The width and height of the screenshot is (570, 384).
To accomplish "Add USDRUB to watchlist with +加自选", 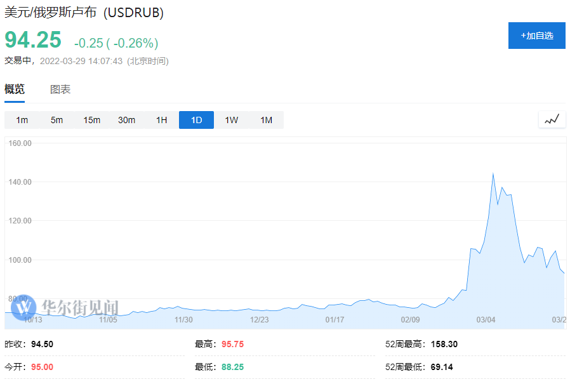I will click(536, 36).
